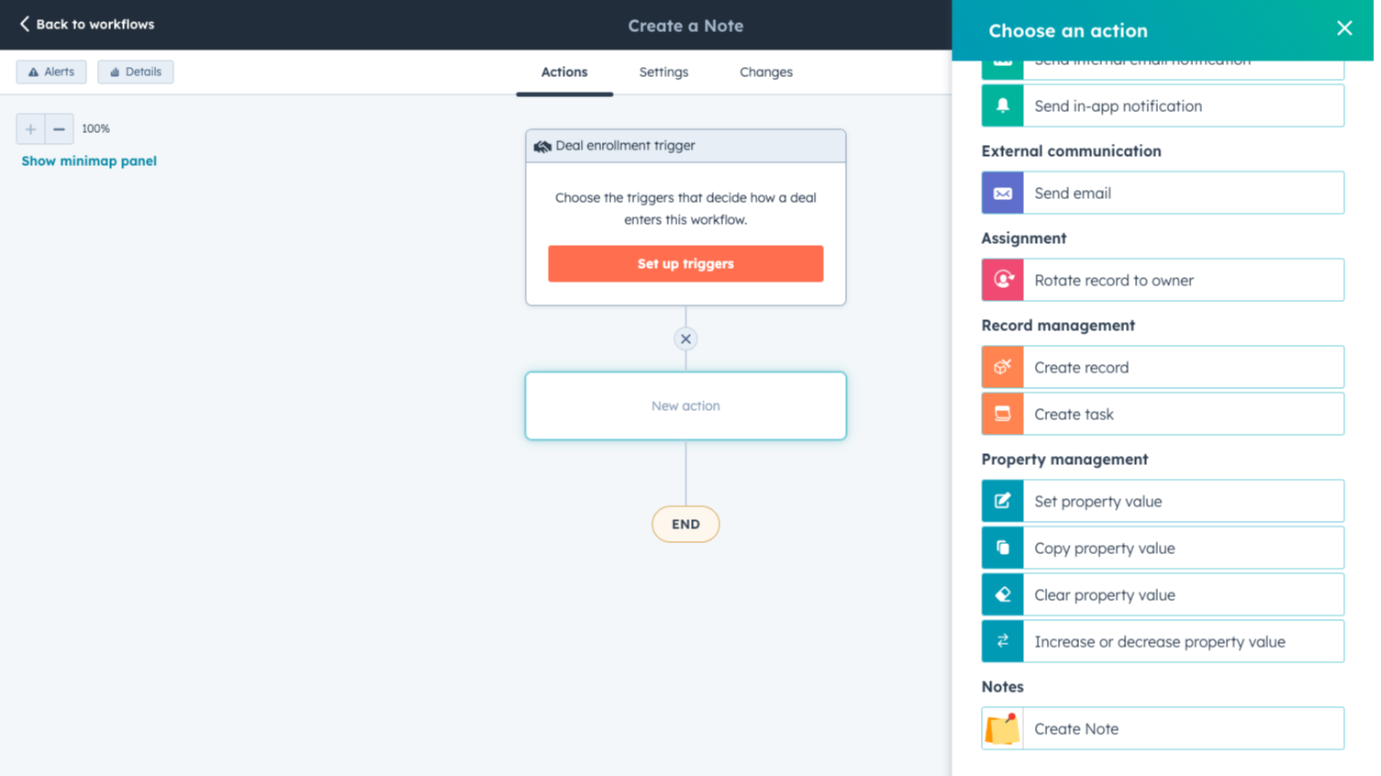1381x776 pixels.
Task: Zoom in with the plus button
Action: [30, 129]
